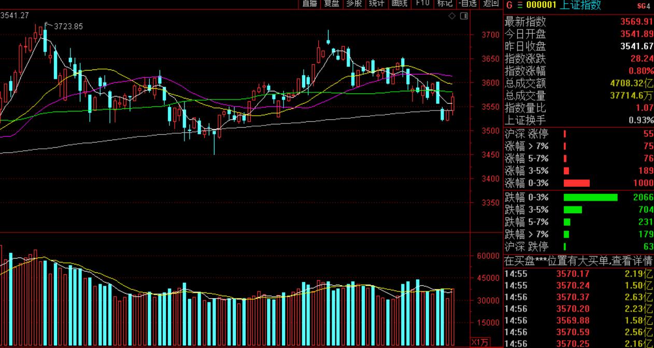
Task: Click the 000001 stock code
Action: (542, 6)
